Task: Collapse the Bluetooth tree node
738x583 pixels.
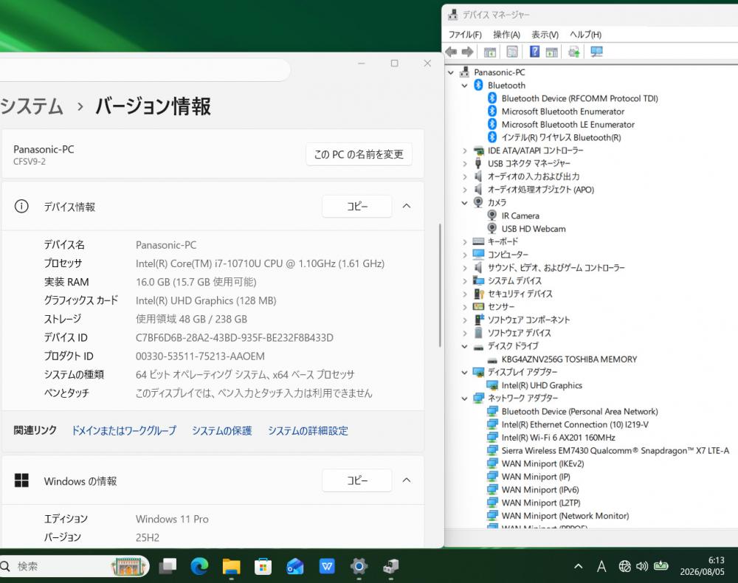Action: tap(464, 86)
